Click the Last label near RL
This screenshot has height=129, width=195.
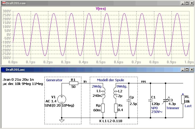point(188,106)
